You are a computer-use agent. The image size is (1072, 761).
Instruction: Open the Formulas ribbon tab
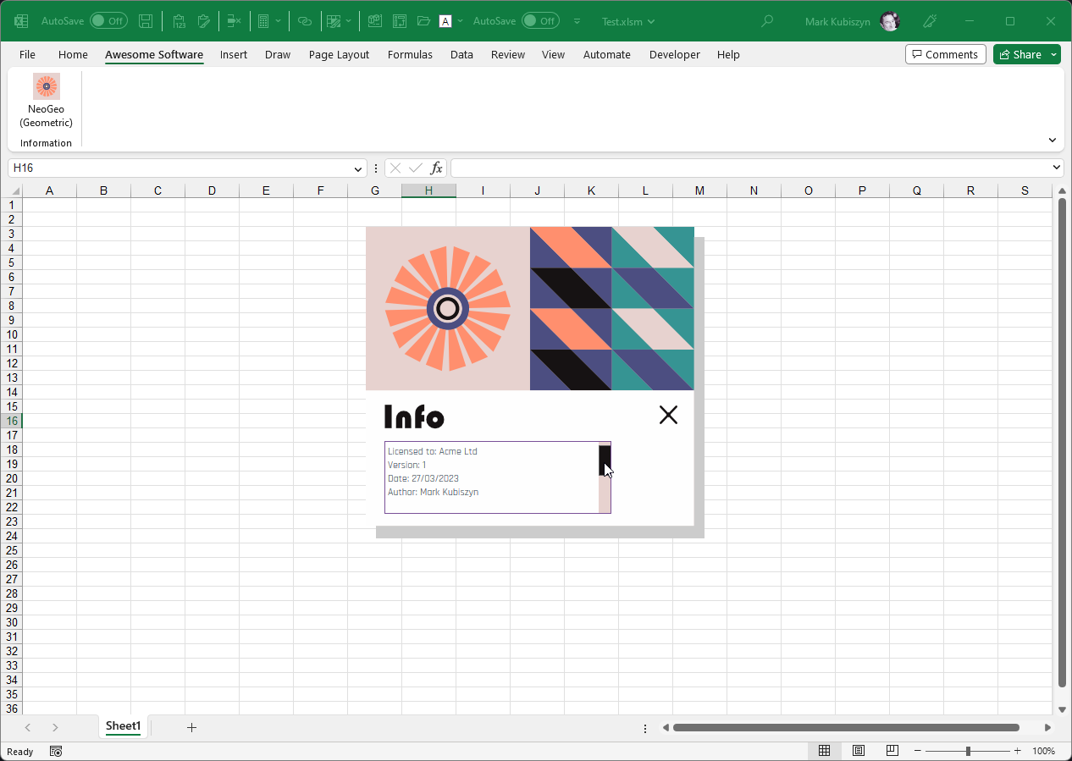click(410, 54)
